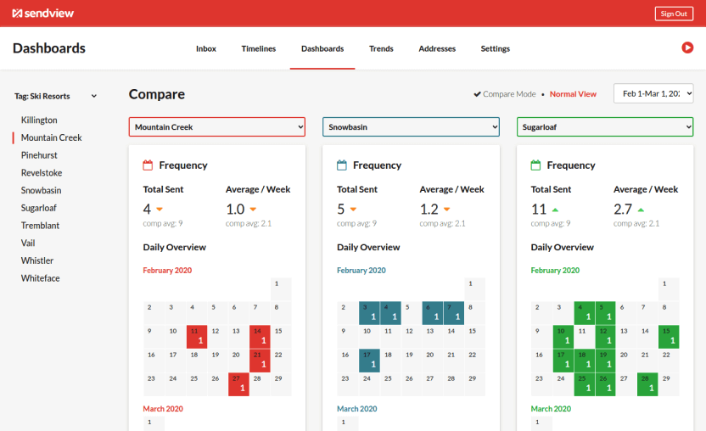The image size is (706, 431).
Task: Click red Feb 11 cell in Mountain Creek
Action: point(197,337)
